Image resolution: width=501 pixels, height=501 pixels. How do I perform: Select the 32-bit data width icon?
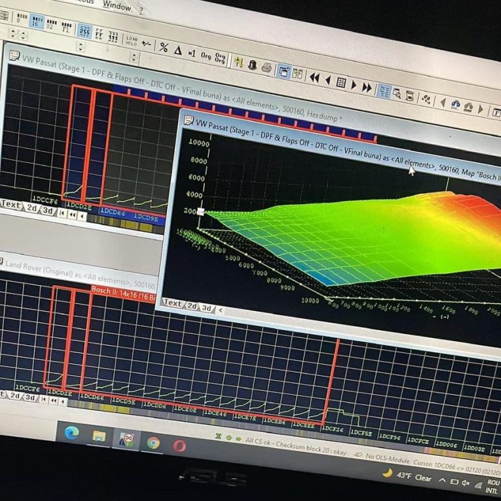click(x=51, y=25)
